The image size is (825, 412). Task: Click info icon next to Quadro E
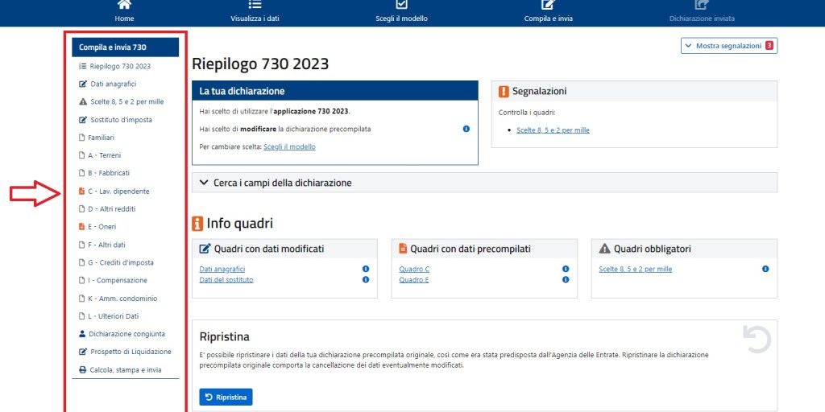point(566,280)
